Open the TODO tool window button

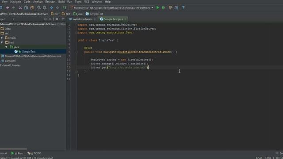tap(34, 153)
